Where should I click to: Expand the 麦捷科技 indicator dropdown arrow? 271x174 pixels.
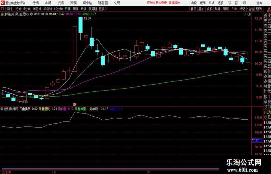coord(31,14)
